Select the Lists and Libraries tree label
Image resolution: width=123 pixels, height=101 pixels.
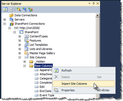[41, 49]
